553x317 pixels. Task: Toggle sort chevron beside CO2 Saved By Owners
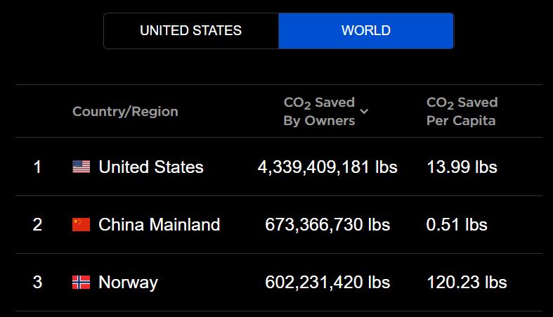pos(364,112)
